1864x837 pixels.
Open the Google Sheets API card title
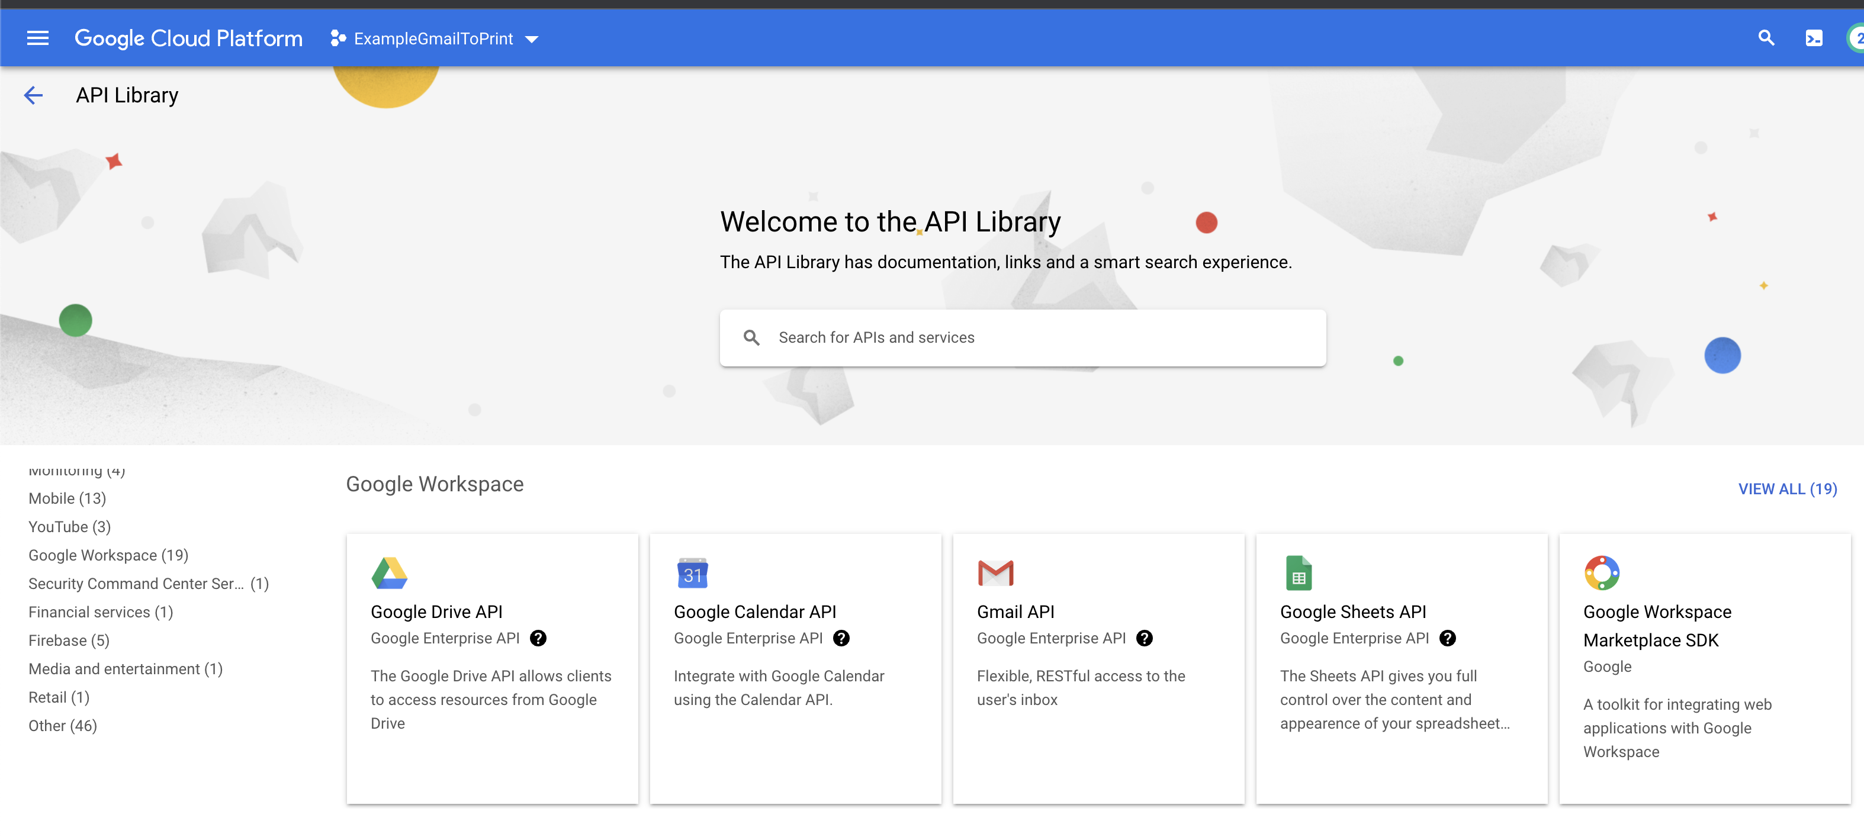click(1352, 612)
